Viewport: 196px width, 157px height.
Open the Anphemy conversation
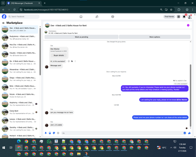[x=20, y=104]
